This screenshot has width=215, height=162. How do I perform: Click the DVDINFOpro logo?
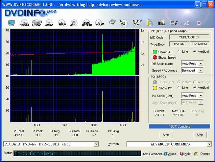pyautogui.click(x=30, y=13)
